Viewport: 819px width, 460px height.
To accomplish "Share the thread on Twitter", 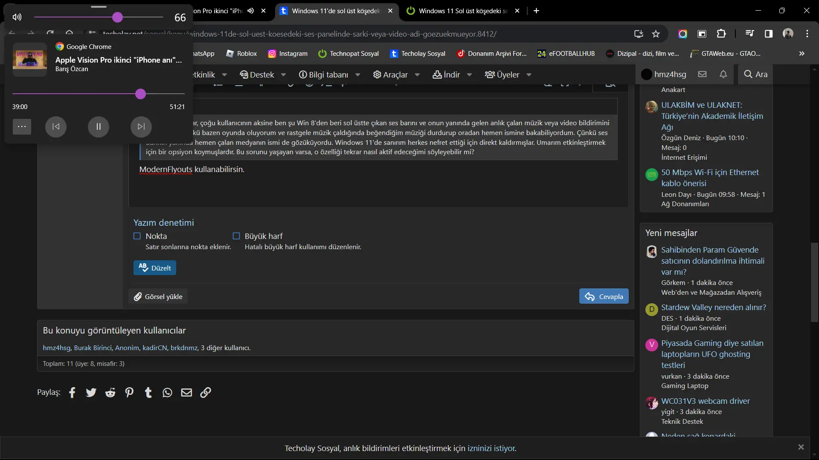I will coord(91,392).
